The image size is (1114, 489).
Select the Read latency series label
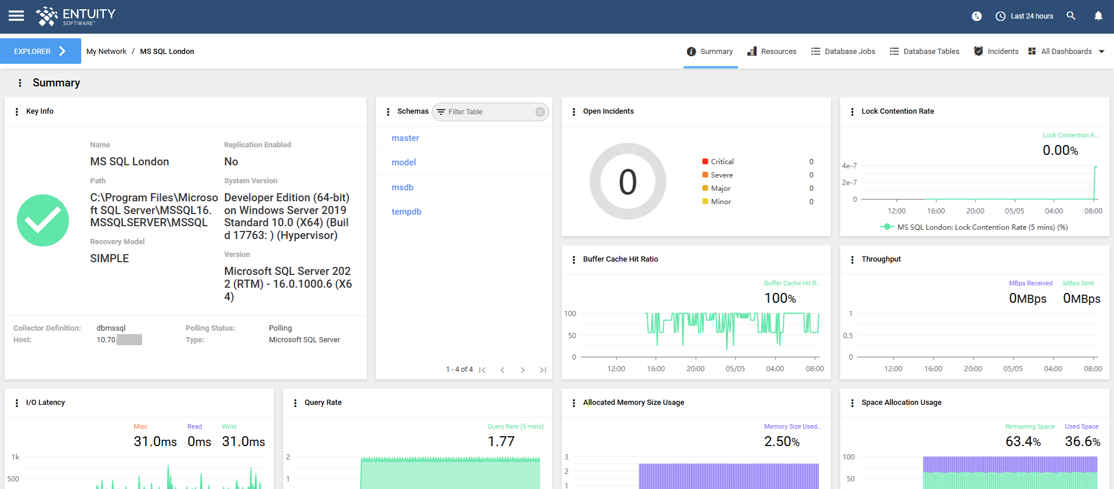[x=194, y=426]
